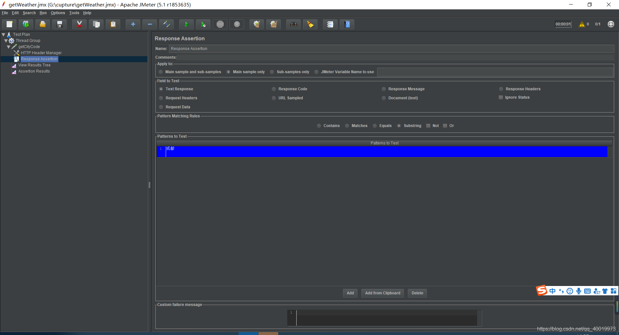Open the Edit menu
The image size is (619, 335).
tap(15, 13)
